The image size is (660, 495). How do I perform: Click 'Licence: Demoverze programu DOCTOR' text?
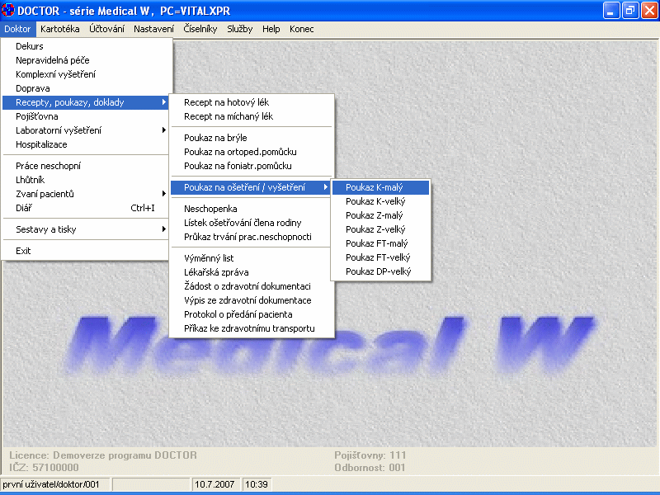pyautogui.click(x=103, y=455)
